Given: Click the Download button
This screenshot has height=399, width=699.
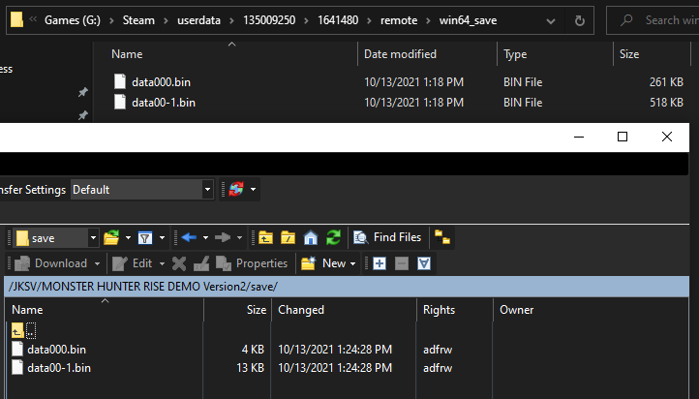Looking at the screenshot, I should point(50,263).
